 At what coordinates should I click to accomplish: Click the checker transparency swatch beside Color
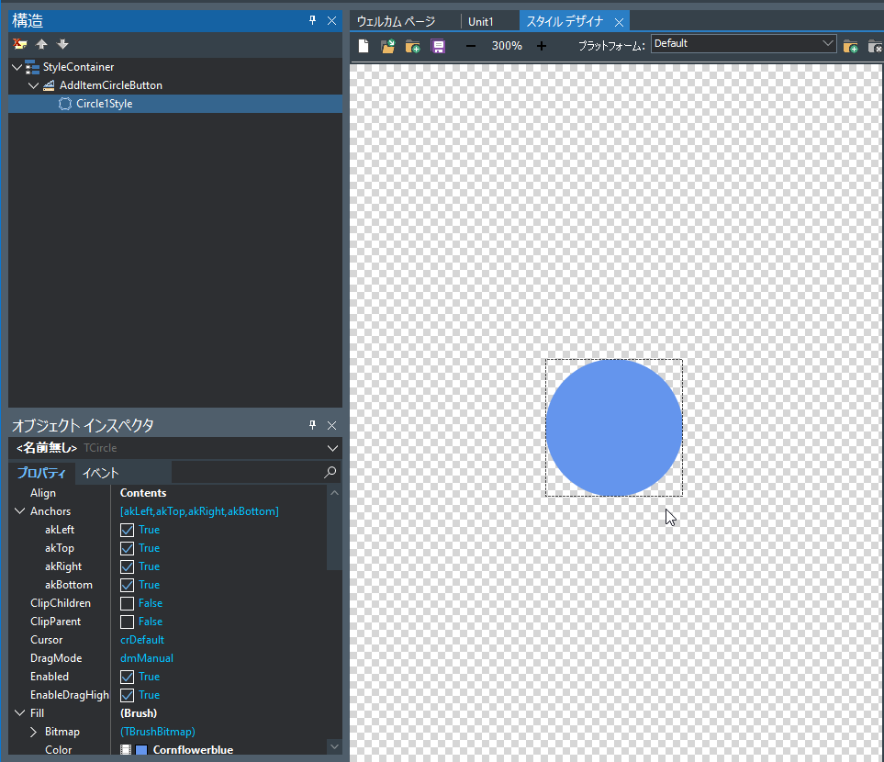[x=126, y=749]
